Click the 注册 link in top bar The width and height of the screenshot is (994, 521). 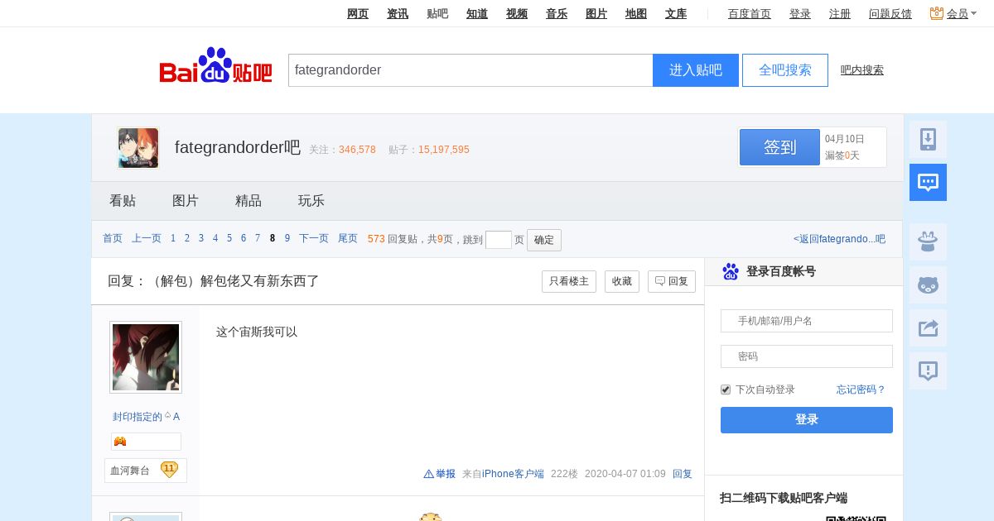840,13
